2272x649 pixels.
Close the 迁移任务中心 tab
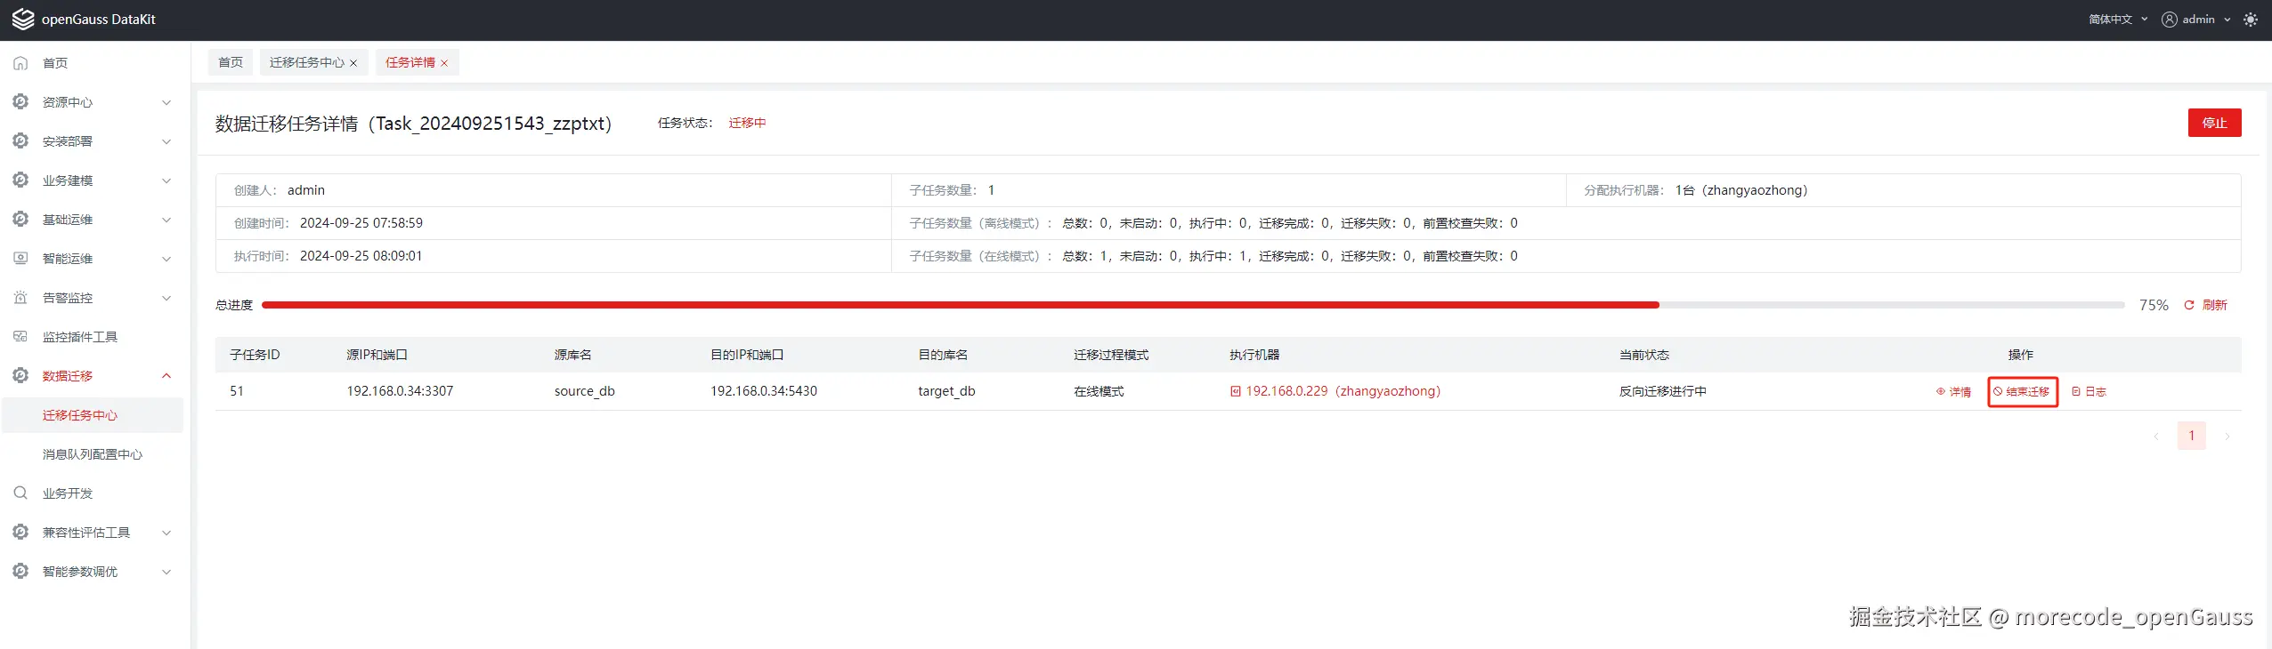[353, 63]
